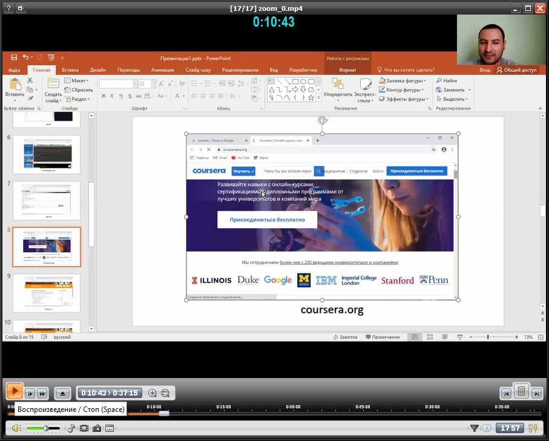549x441 pixels.
Task: Open the Раздел section dropdown
Action: [x=77, y=99]
